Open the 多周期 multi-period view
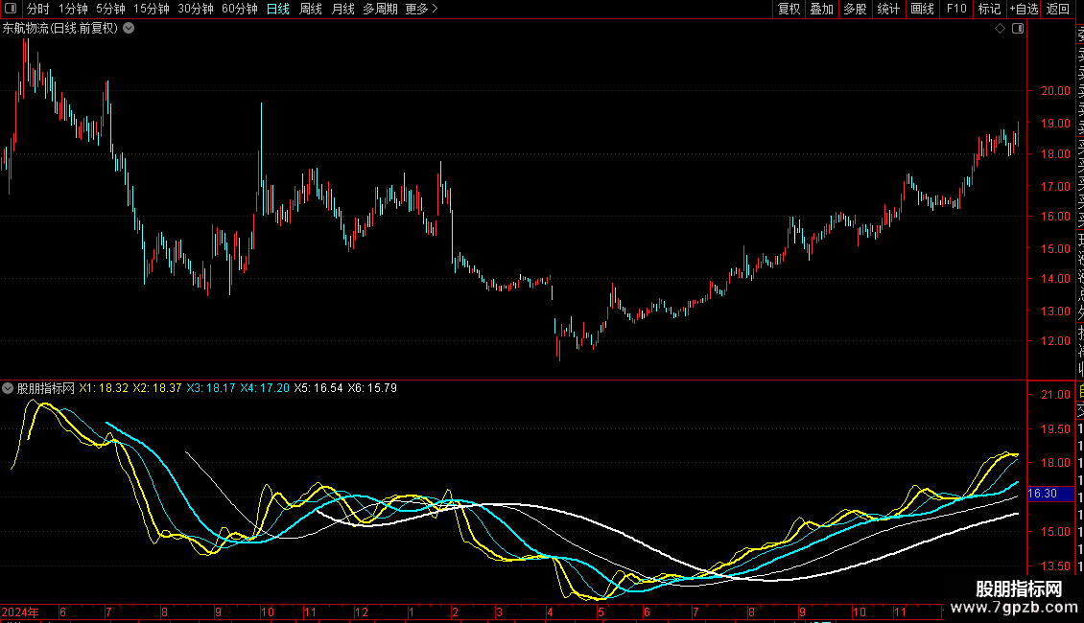 (x=380, y=9)
